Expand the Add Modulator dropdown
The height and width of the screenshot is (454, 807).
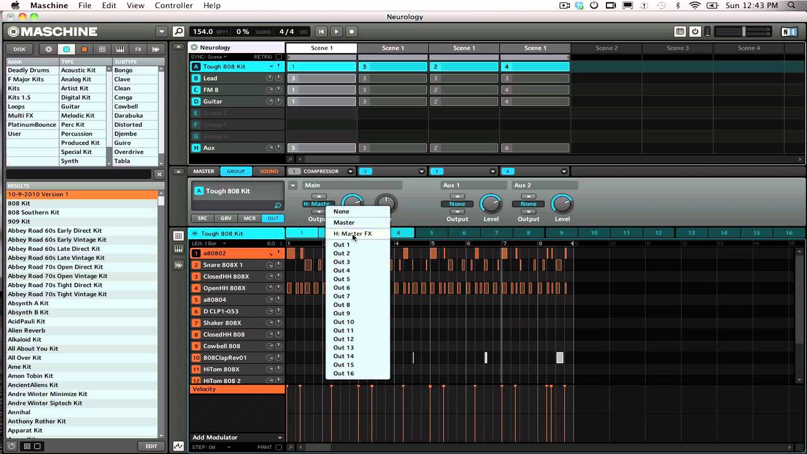click(280, 438)
